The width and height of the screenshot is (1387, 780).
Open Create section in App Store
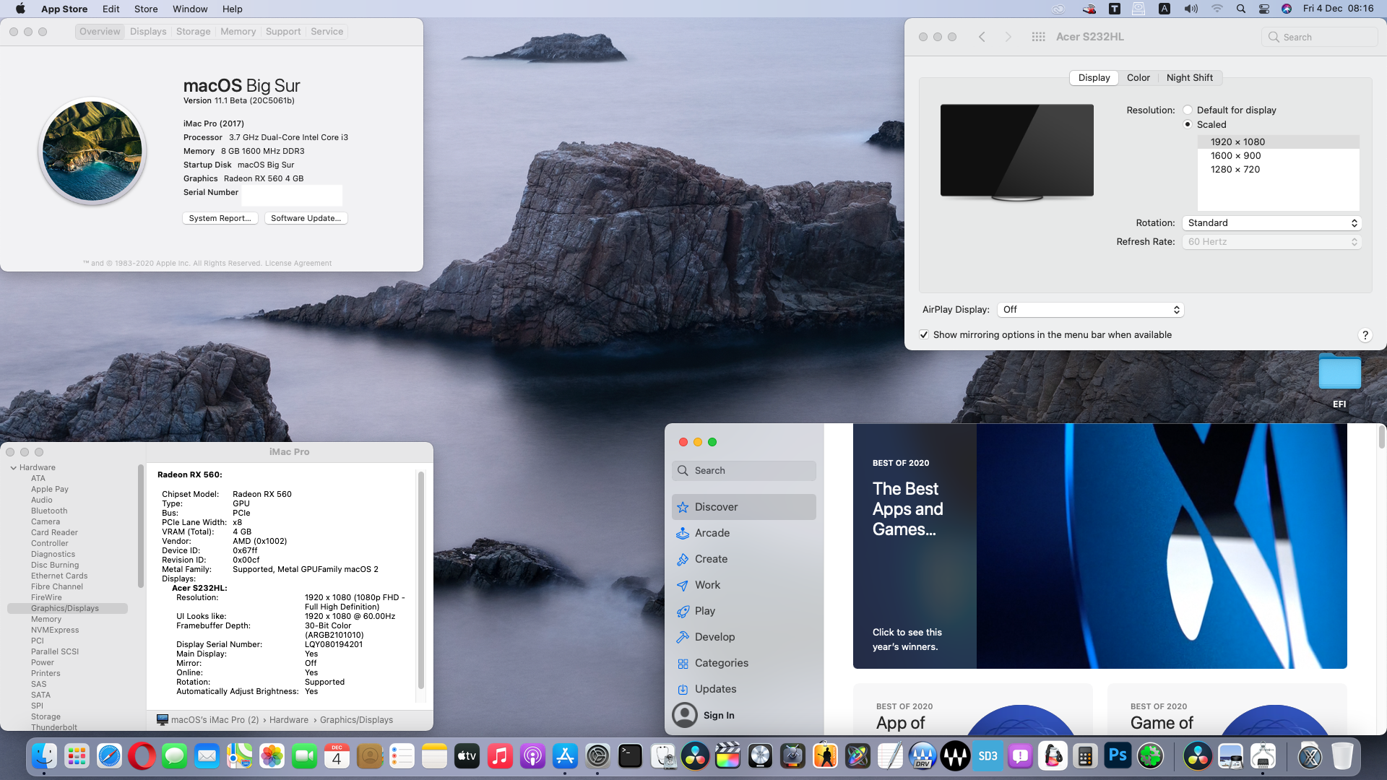tap(743, 559)
